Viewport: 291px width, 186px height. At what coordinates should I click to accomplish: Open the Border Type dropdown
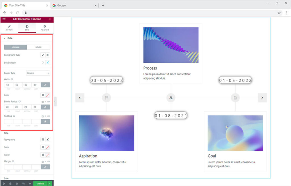click(x=38, y=73)
